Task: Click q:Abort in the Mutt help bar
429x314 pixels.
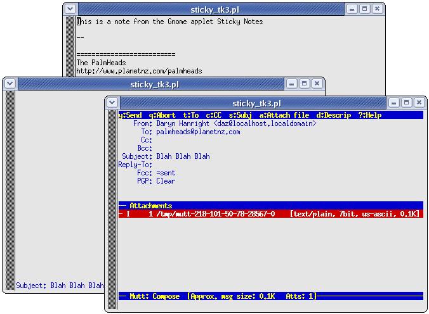Action: (162, 115)
